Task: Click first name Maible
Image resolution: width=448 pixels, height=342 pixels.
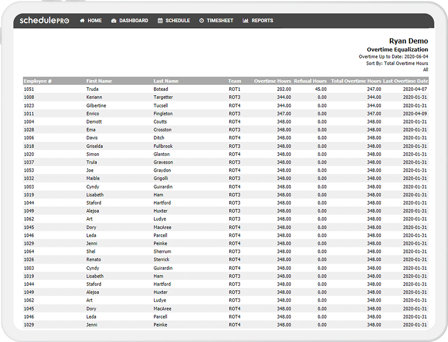Action: point(93,178)
